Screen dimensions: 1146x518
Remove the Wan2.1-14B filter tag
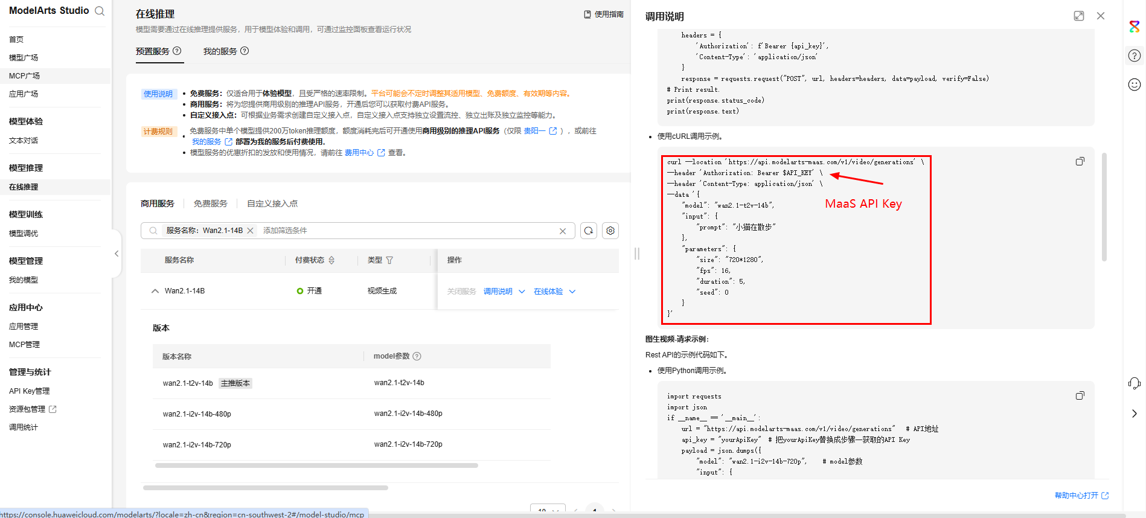coord(250,231)
